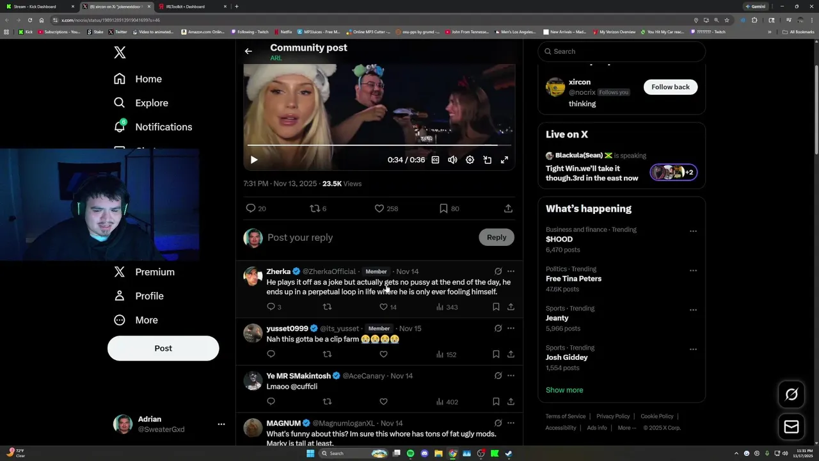Screen dimensions: 819x461
Task: Share Zherka's reply
Action: click(511, 307)
